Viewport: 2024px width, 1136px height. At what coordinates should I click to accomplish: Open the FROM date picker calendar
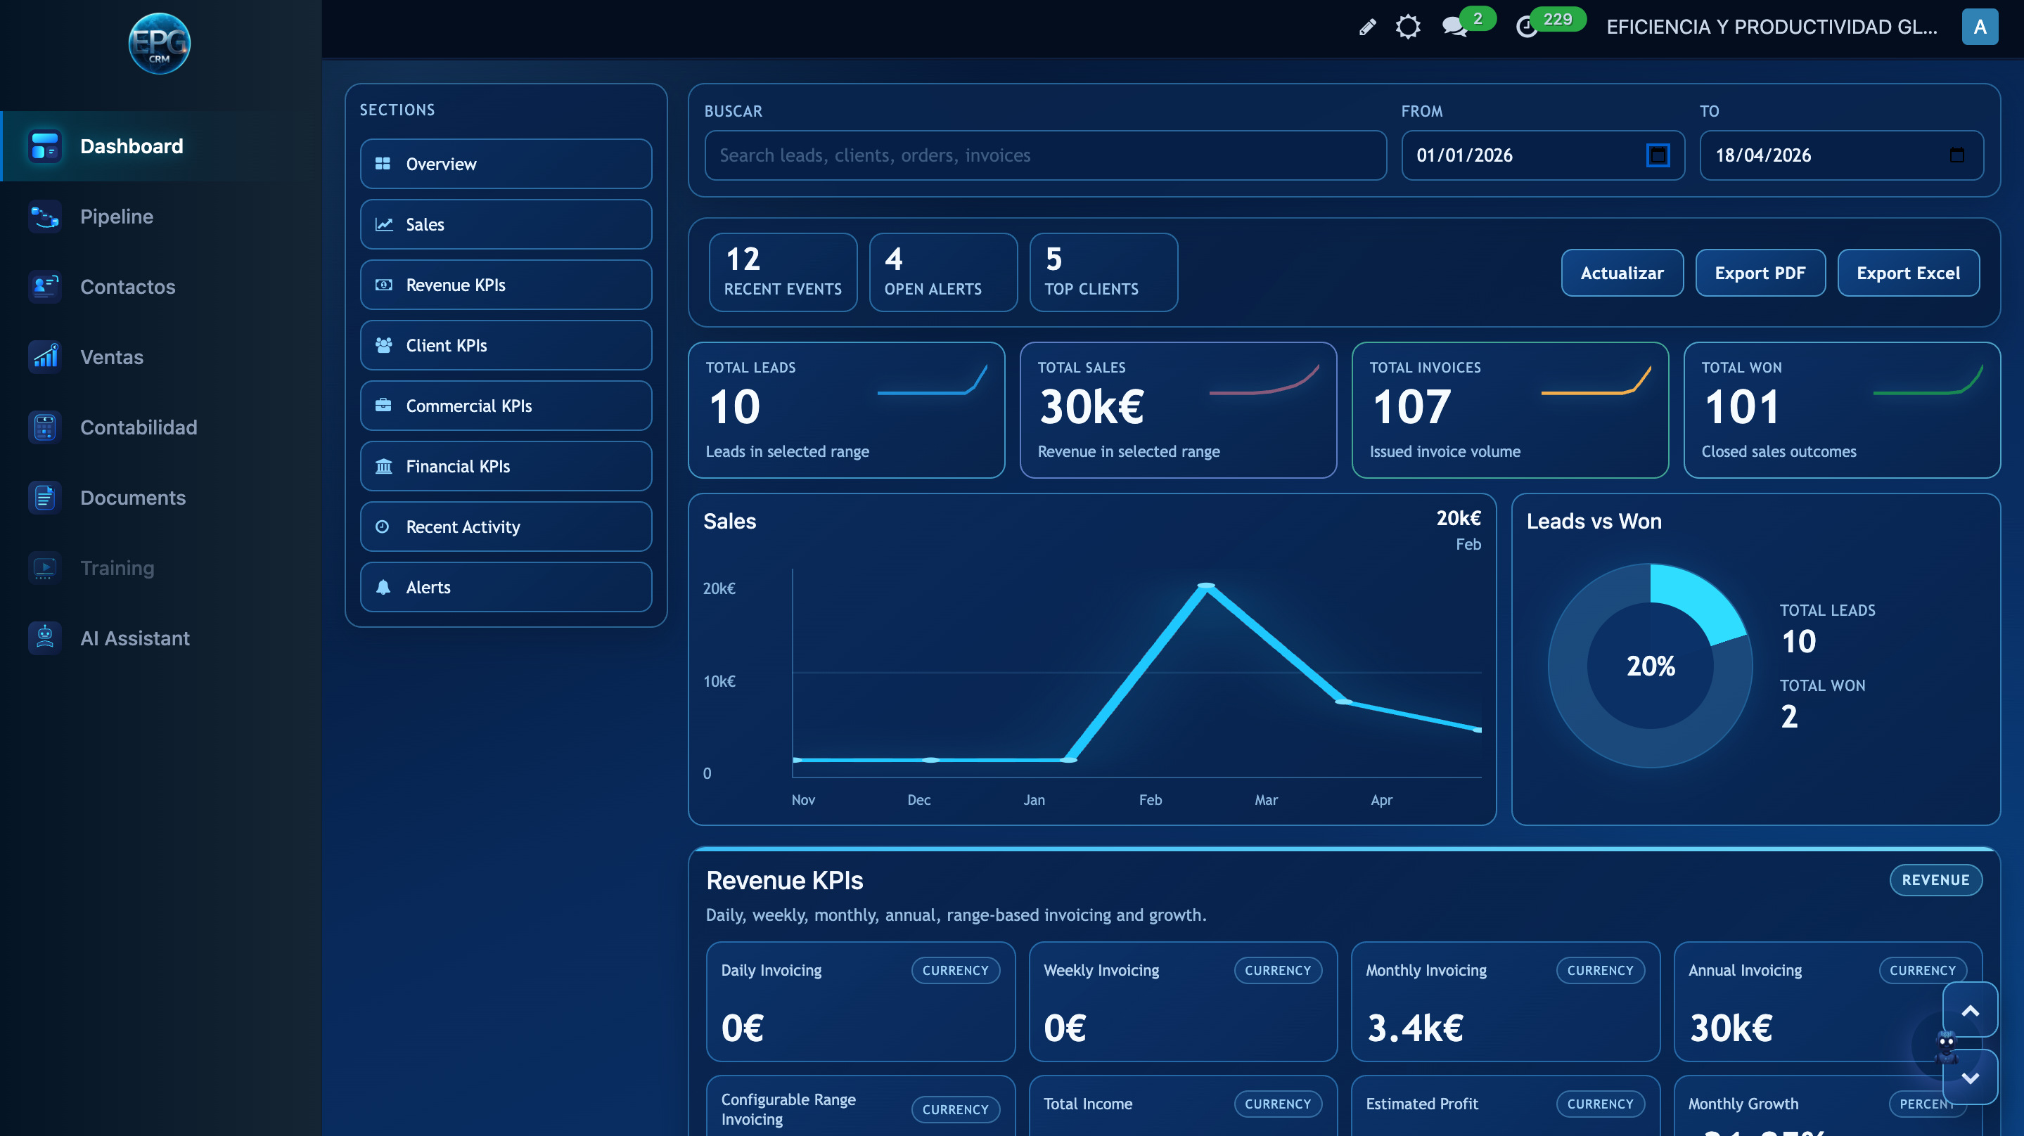pyautogui.click(x=1658, y=155)
